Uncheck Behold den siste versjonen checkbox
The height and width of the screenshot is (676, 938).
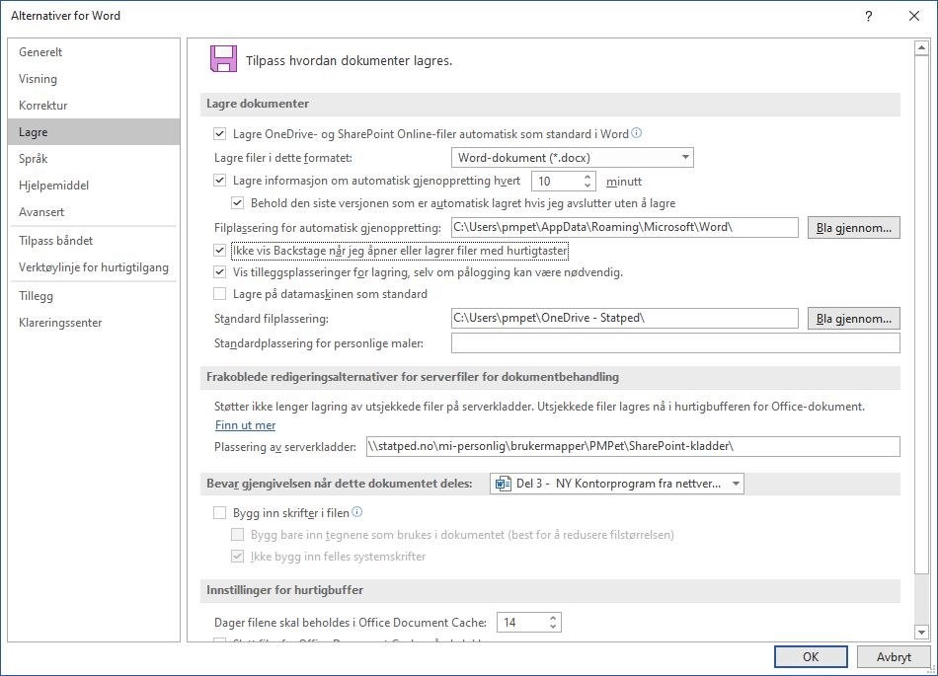(237, 203)
